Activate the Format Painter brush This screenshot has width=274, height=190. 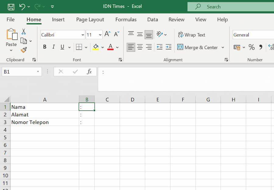[x=24, y=50]
